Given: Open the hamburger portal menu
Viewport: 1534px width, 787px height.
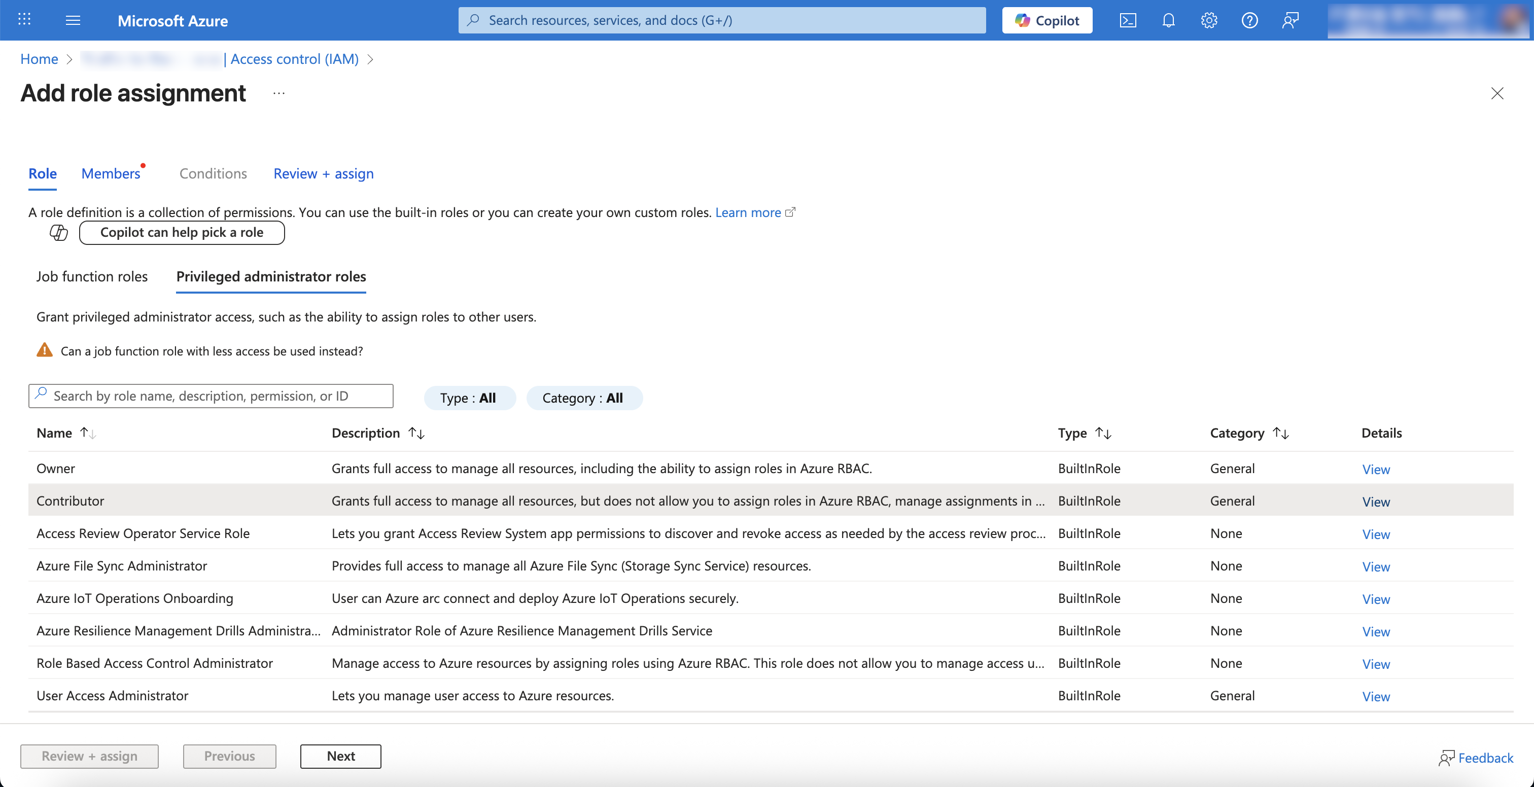Looking at the screenshot, I should tap(73, 20).
